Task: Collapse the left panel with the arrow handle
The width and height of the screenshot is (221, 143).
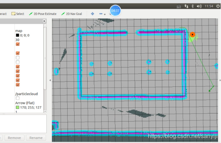Action: [50, 80]
